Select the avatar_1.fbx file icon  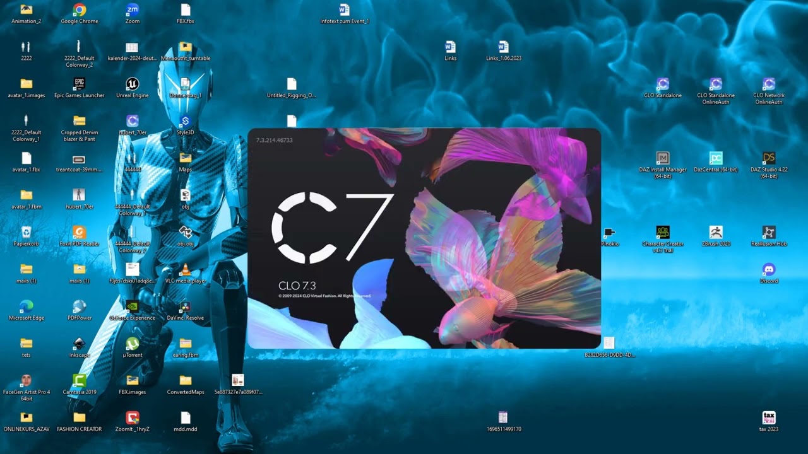click(26, 158)
